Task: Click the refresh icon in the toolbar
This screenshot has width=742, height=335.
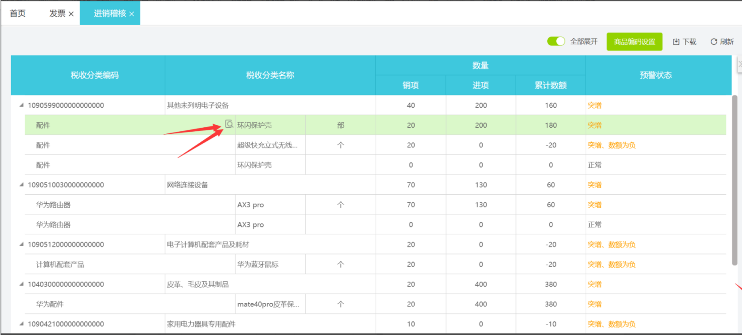Action: click(x=714, y=42)
